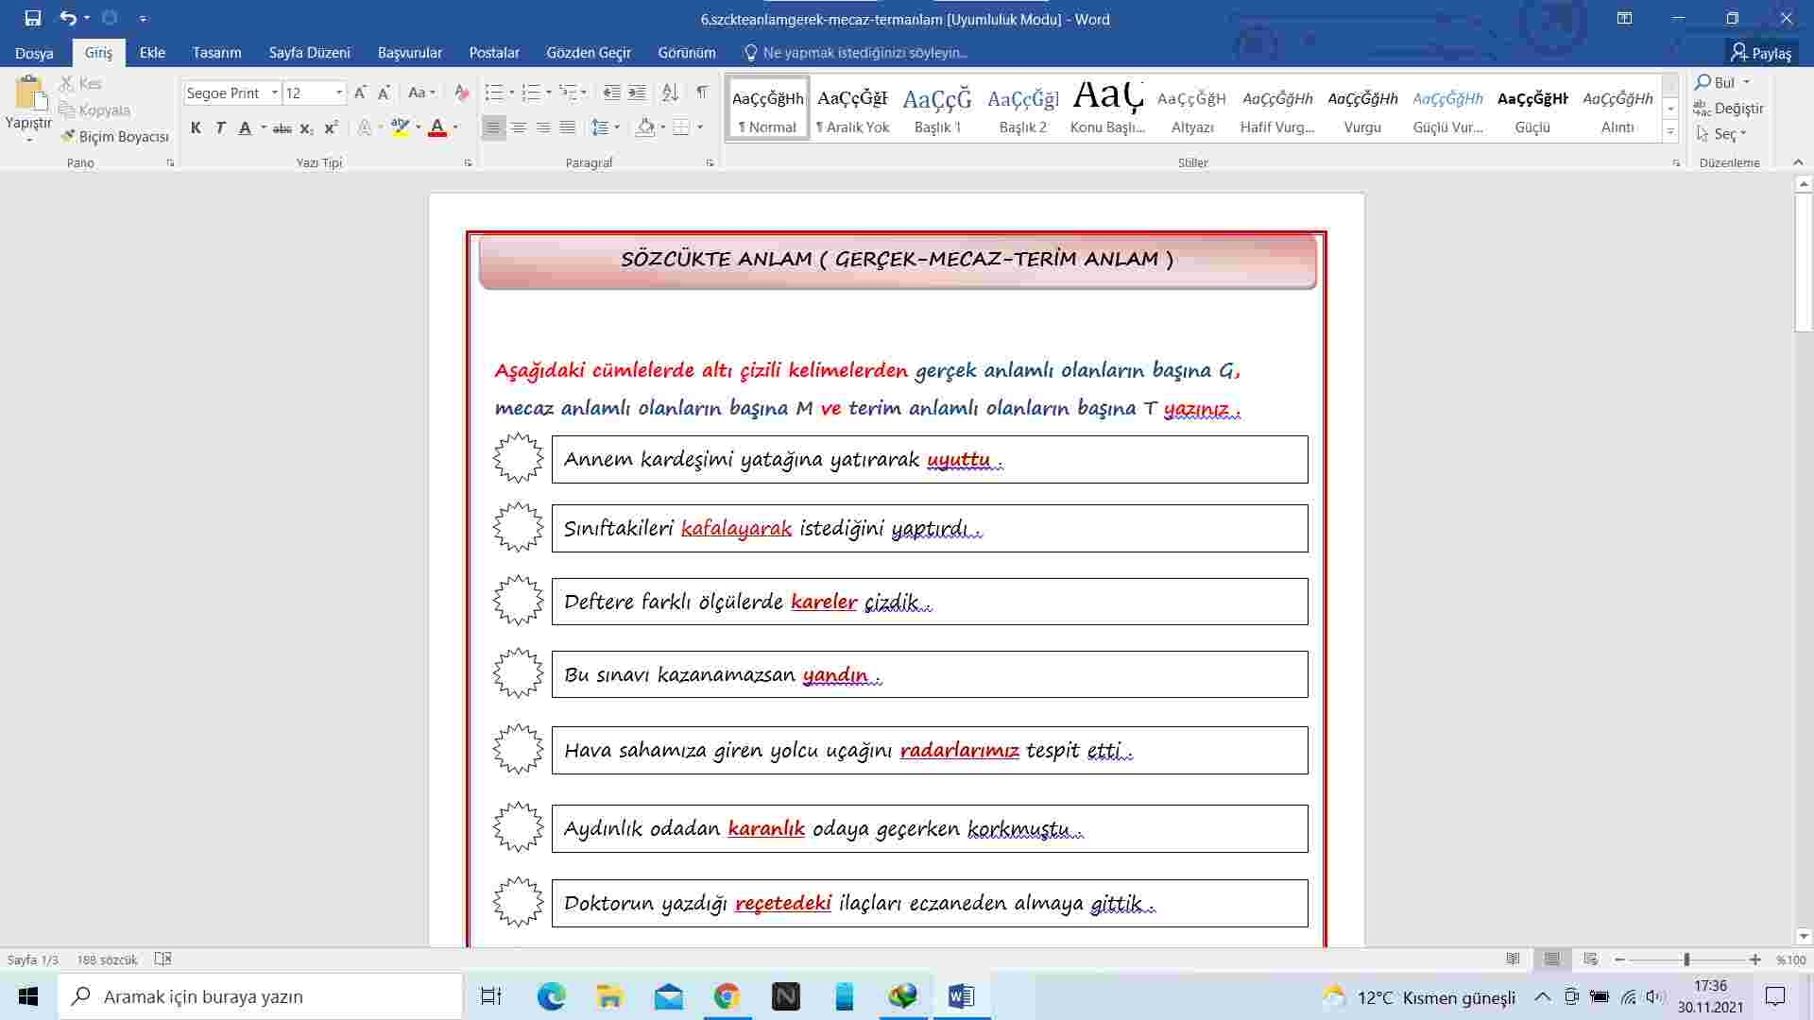
Task: Open line spacing options dropdown
Action: pyautogui.click(x=605, y=127)
